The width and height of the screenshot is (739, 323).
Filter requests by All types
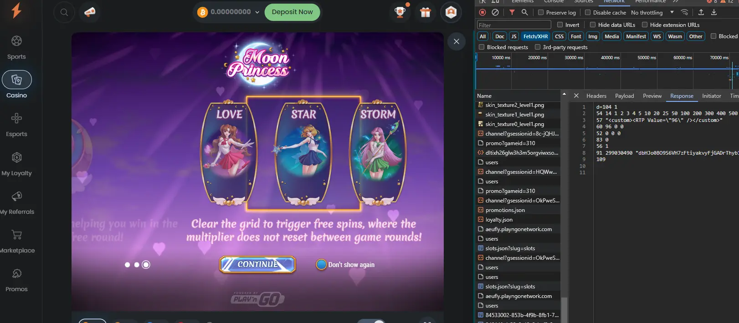point(483,36)
